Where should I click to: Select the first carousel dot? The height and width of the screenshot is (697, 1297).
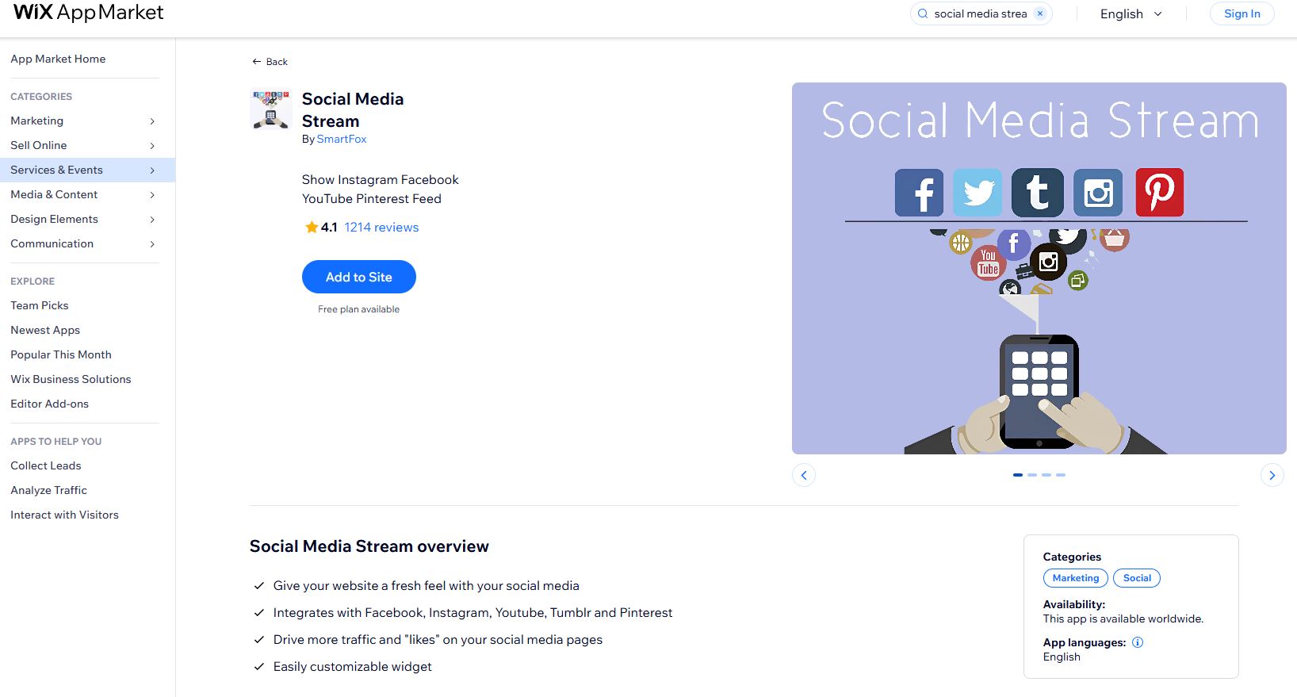click(x=1018, y=475)
